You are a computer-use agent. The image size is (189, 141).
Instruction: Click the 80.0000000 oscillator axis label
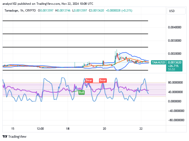point(175,83)
